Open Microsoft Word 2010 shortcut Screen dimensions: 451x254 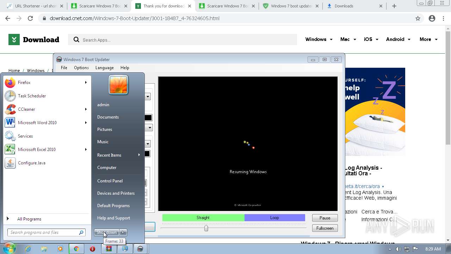[x=46, y=123]
